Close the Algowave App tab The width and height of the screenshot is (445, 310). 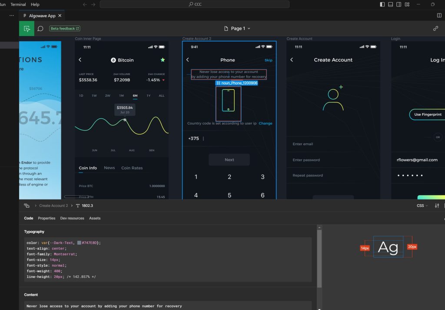(x=60, y=16)
